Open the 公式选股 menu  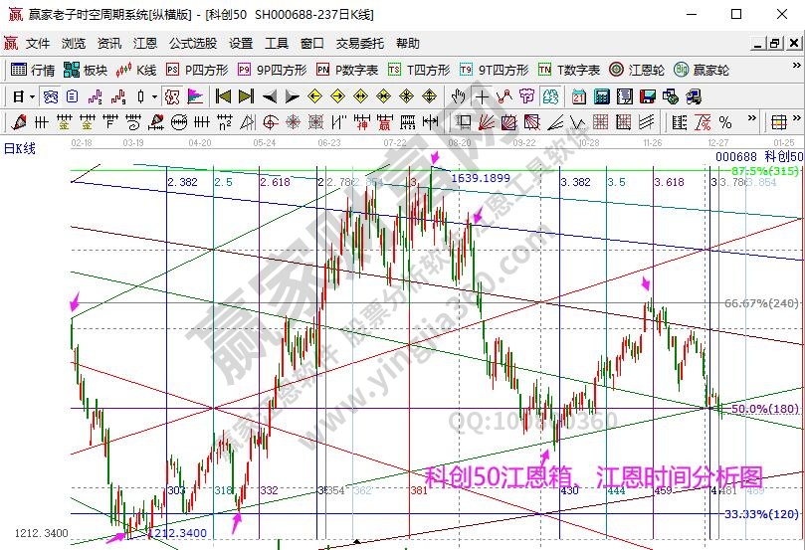coord(193,44)
